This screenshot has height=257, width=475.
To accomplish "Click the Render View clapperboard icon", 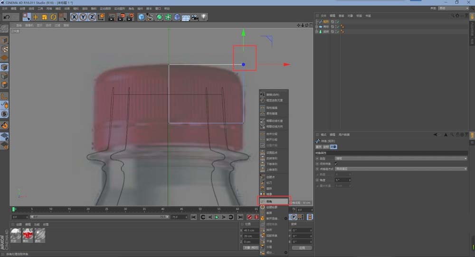I will pos(111,17).
